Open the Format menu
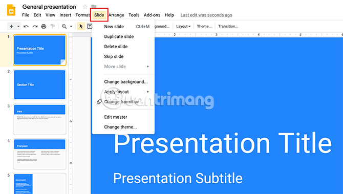Viewport: 343px width, 194px height. pos(82,15)
